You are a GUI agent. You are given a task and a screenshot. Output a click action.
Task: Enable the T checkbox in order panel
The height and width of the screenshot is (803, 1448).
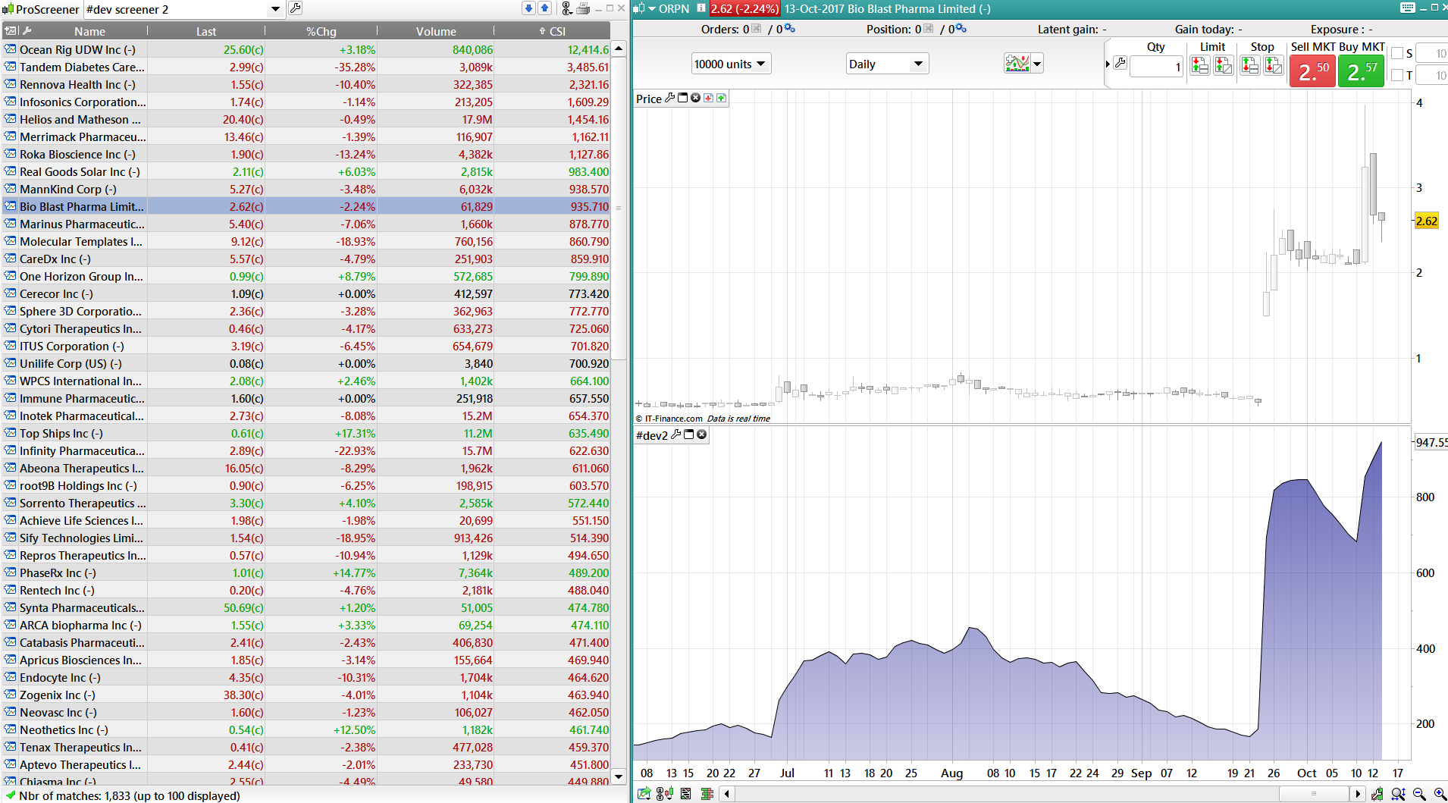1397,75
